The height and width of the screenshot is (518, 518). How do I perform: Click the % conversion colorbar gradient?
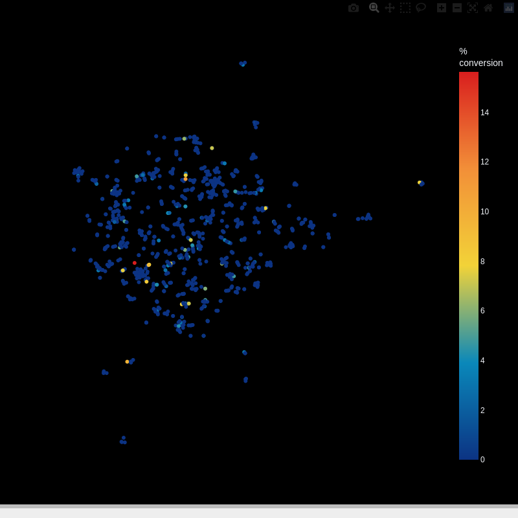[469, 265]
